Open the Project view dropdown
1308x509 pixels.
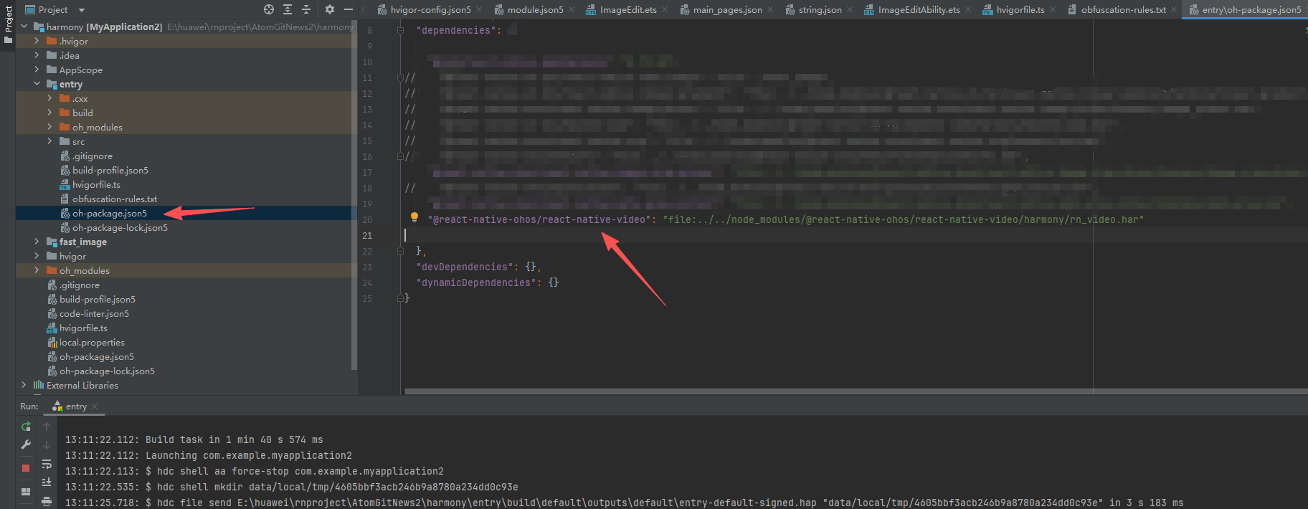pyautogui.click(x=82, y=10)
